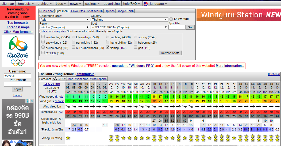Click the Temperature °C unit link
Image resolution: width=281 pixels, height=146 pixels.
pos(60,112)
